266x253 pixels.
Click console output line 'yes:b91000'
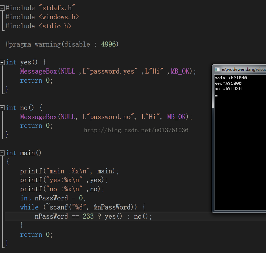pyautogui.click(x=228, y=83)
